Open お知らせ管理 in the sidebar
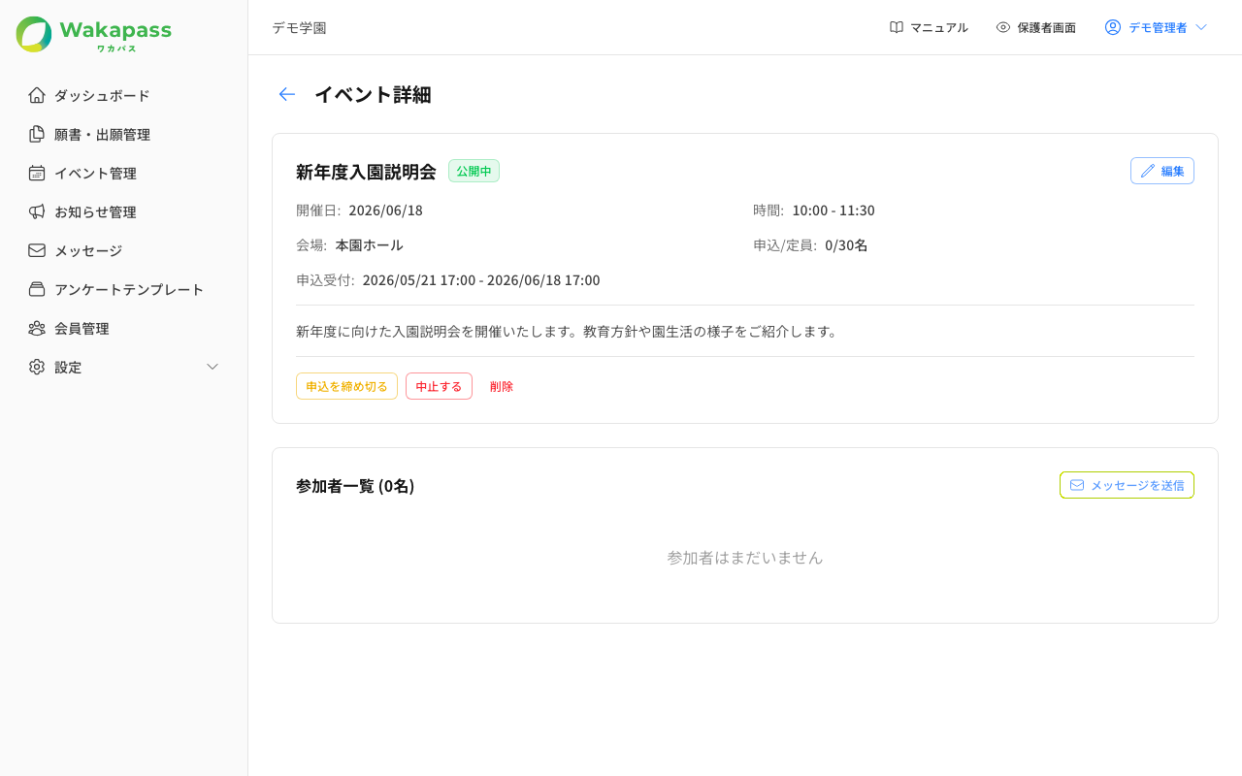Image resolution: width=1242 pixels, height=776 pixels. (124, 211)
